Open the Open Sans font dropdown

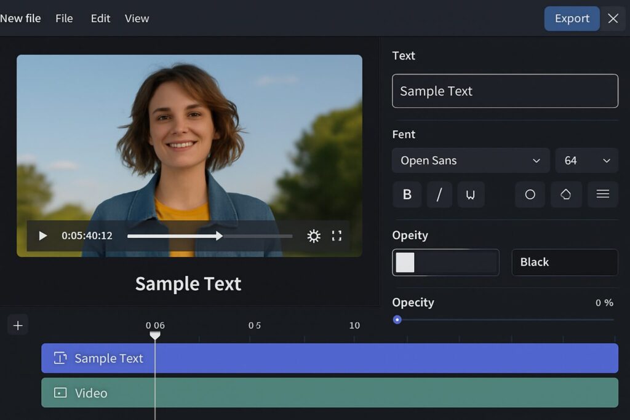point(470,160)
